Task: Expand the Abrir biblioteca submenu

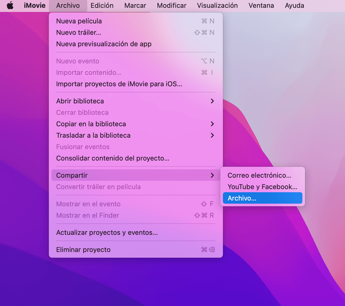Action: 213,101
